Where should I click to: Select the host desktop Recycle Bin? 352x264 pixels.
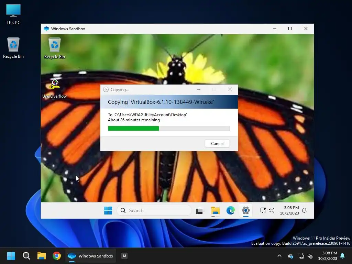(13, 48)
